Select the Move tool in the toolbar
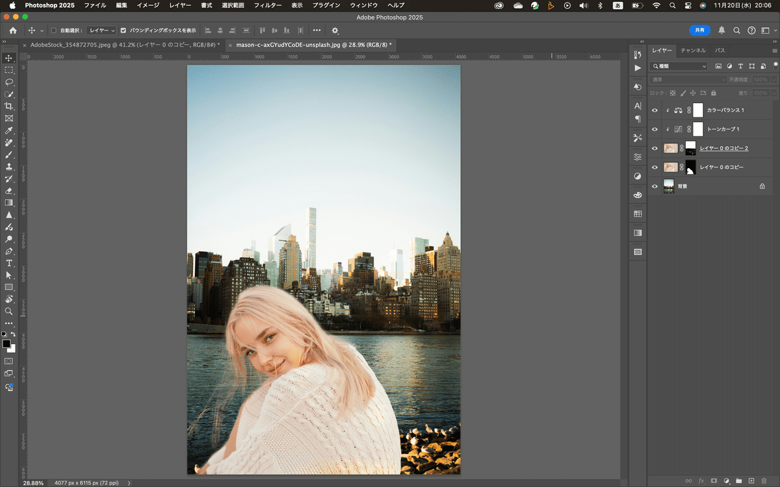The image size is (780, 487). point(9,58)
